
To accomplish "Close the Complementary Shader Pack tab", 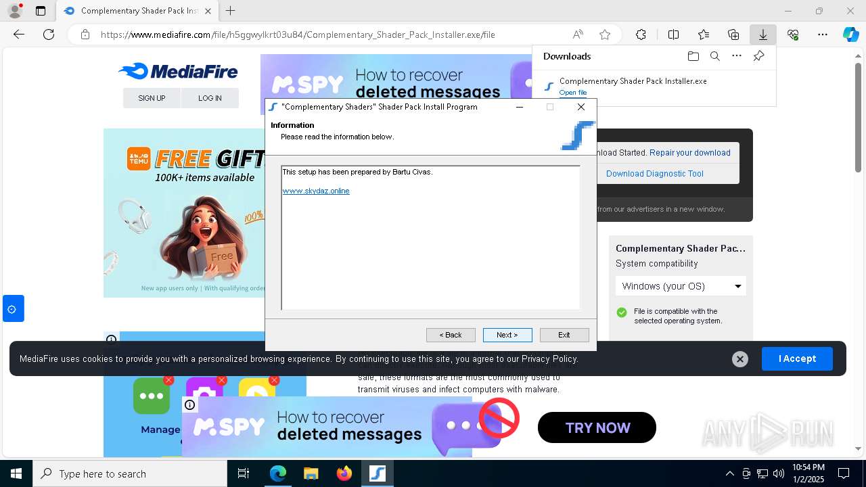I will [x=208, y=11].
